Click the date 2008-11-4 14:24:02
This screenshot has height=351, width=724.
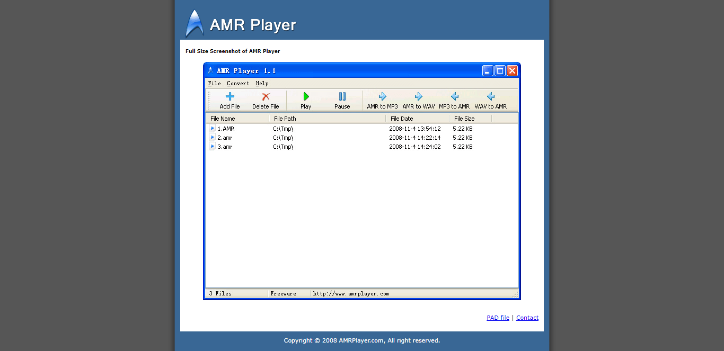tap(415, 147)
